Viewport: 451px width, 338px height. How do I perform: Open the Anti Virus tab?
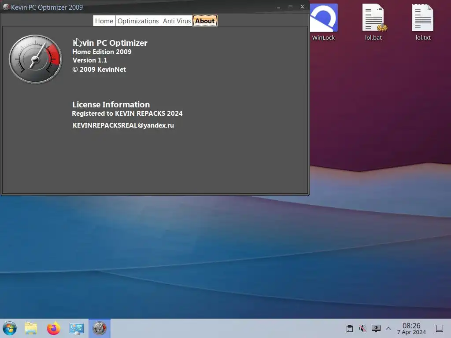pyautogui.click(x=177, y=21)
